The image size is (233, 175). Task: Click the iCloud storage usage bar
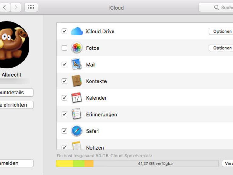coord(137,163)
